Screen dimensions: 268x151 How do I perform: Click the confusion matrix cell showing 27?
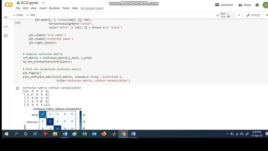click(50, 121)
